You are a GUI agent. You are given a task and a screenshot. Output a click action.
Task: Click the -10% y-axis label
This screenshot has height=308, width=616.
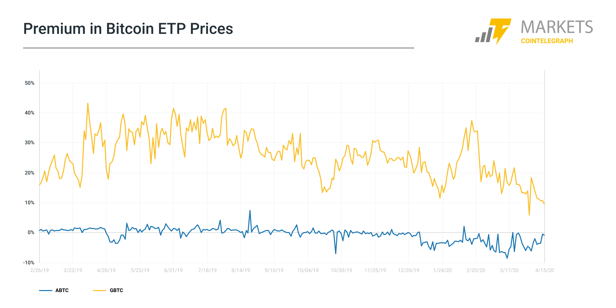(x=29, y=263)
